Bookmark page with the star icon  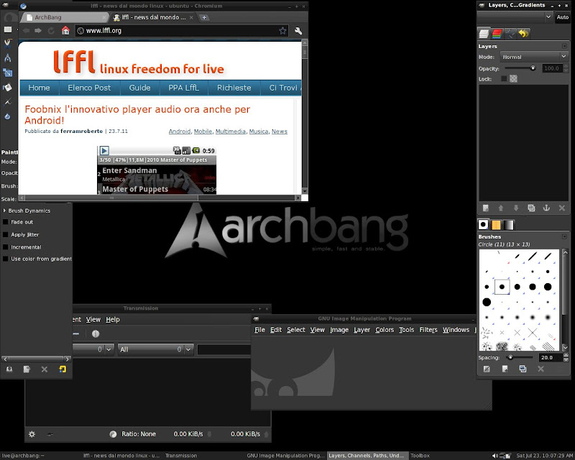[282, 31]
